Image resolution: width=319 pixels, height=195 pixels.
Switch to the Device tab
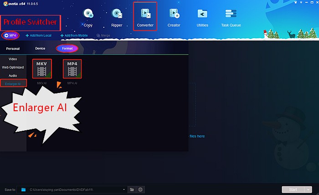tap(40, 48)
